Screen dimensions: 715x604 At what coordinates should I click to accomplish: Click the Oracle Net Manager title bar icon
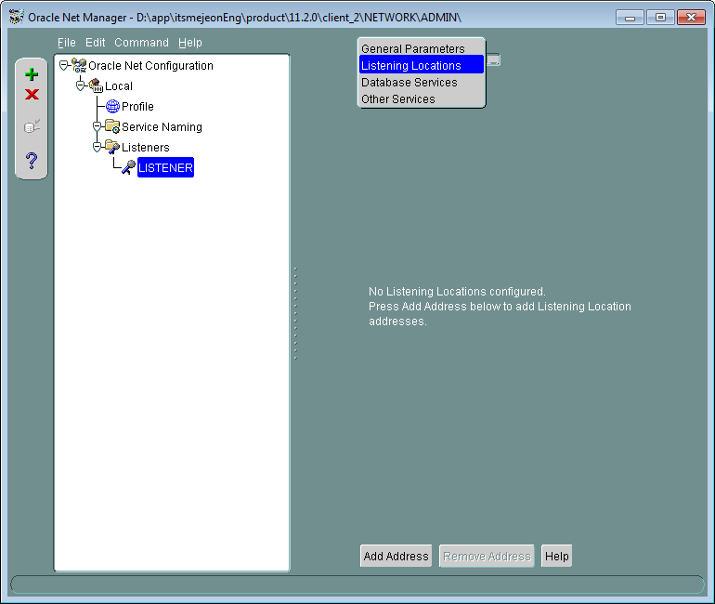pos(17,18)
